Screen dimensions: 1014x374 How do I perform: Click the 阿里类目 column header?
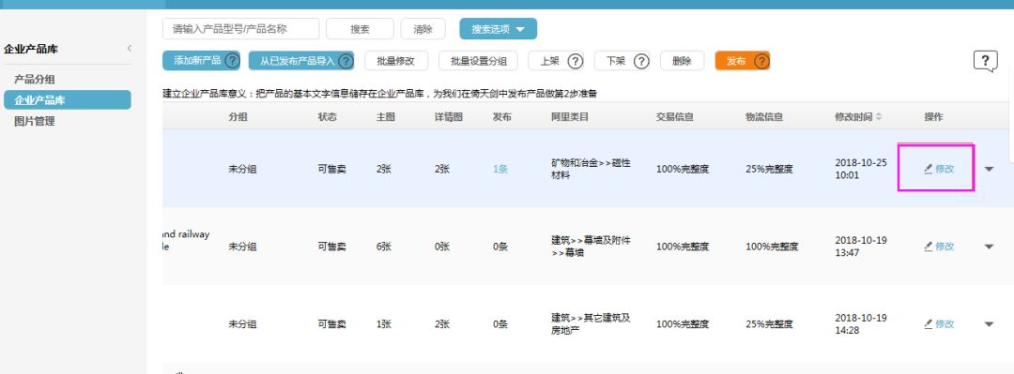click(x=570, y=117)
